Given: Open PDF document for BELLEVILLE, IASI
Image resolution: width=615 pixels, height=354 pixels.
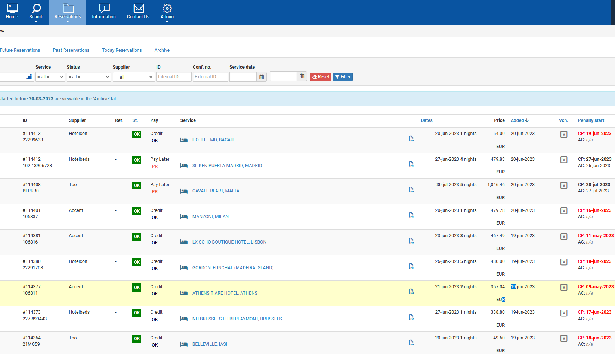Looking at the screenshot, I should click(411, 343).
